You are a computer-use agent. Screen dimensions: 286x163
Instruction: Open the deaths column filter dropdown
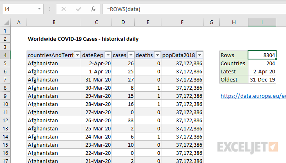[x=157, y=55]
